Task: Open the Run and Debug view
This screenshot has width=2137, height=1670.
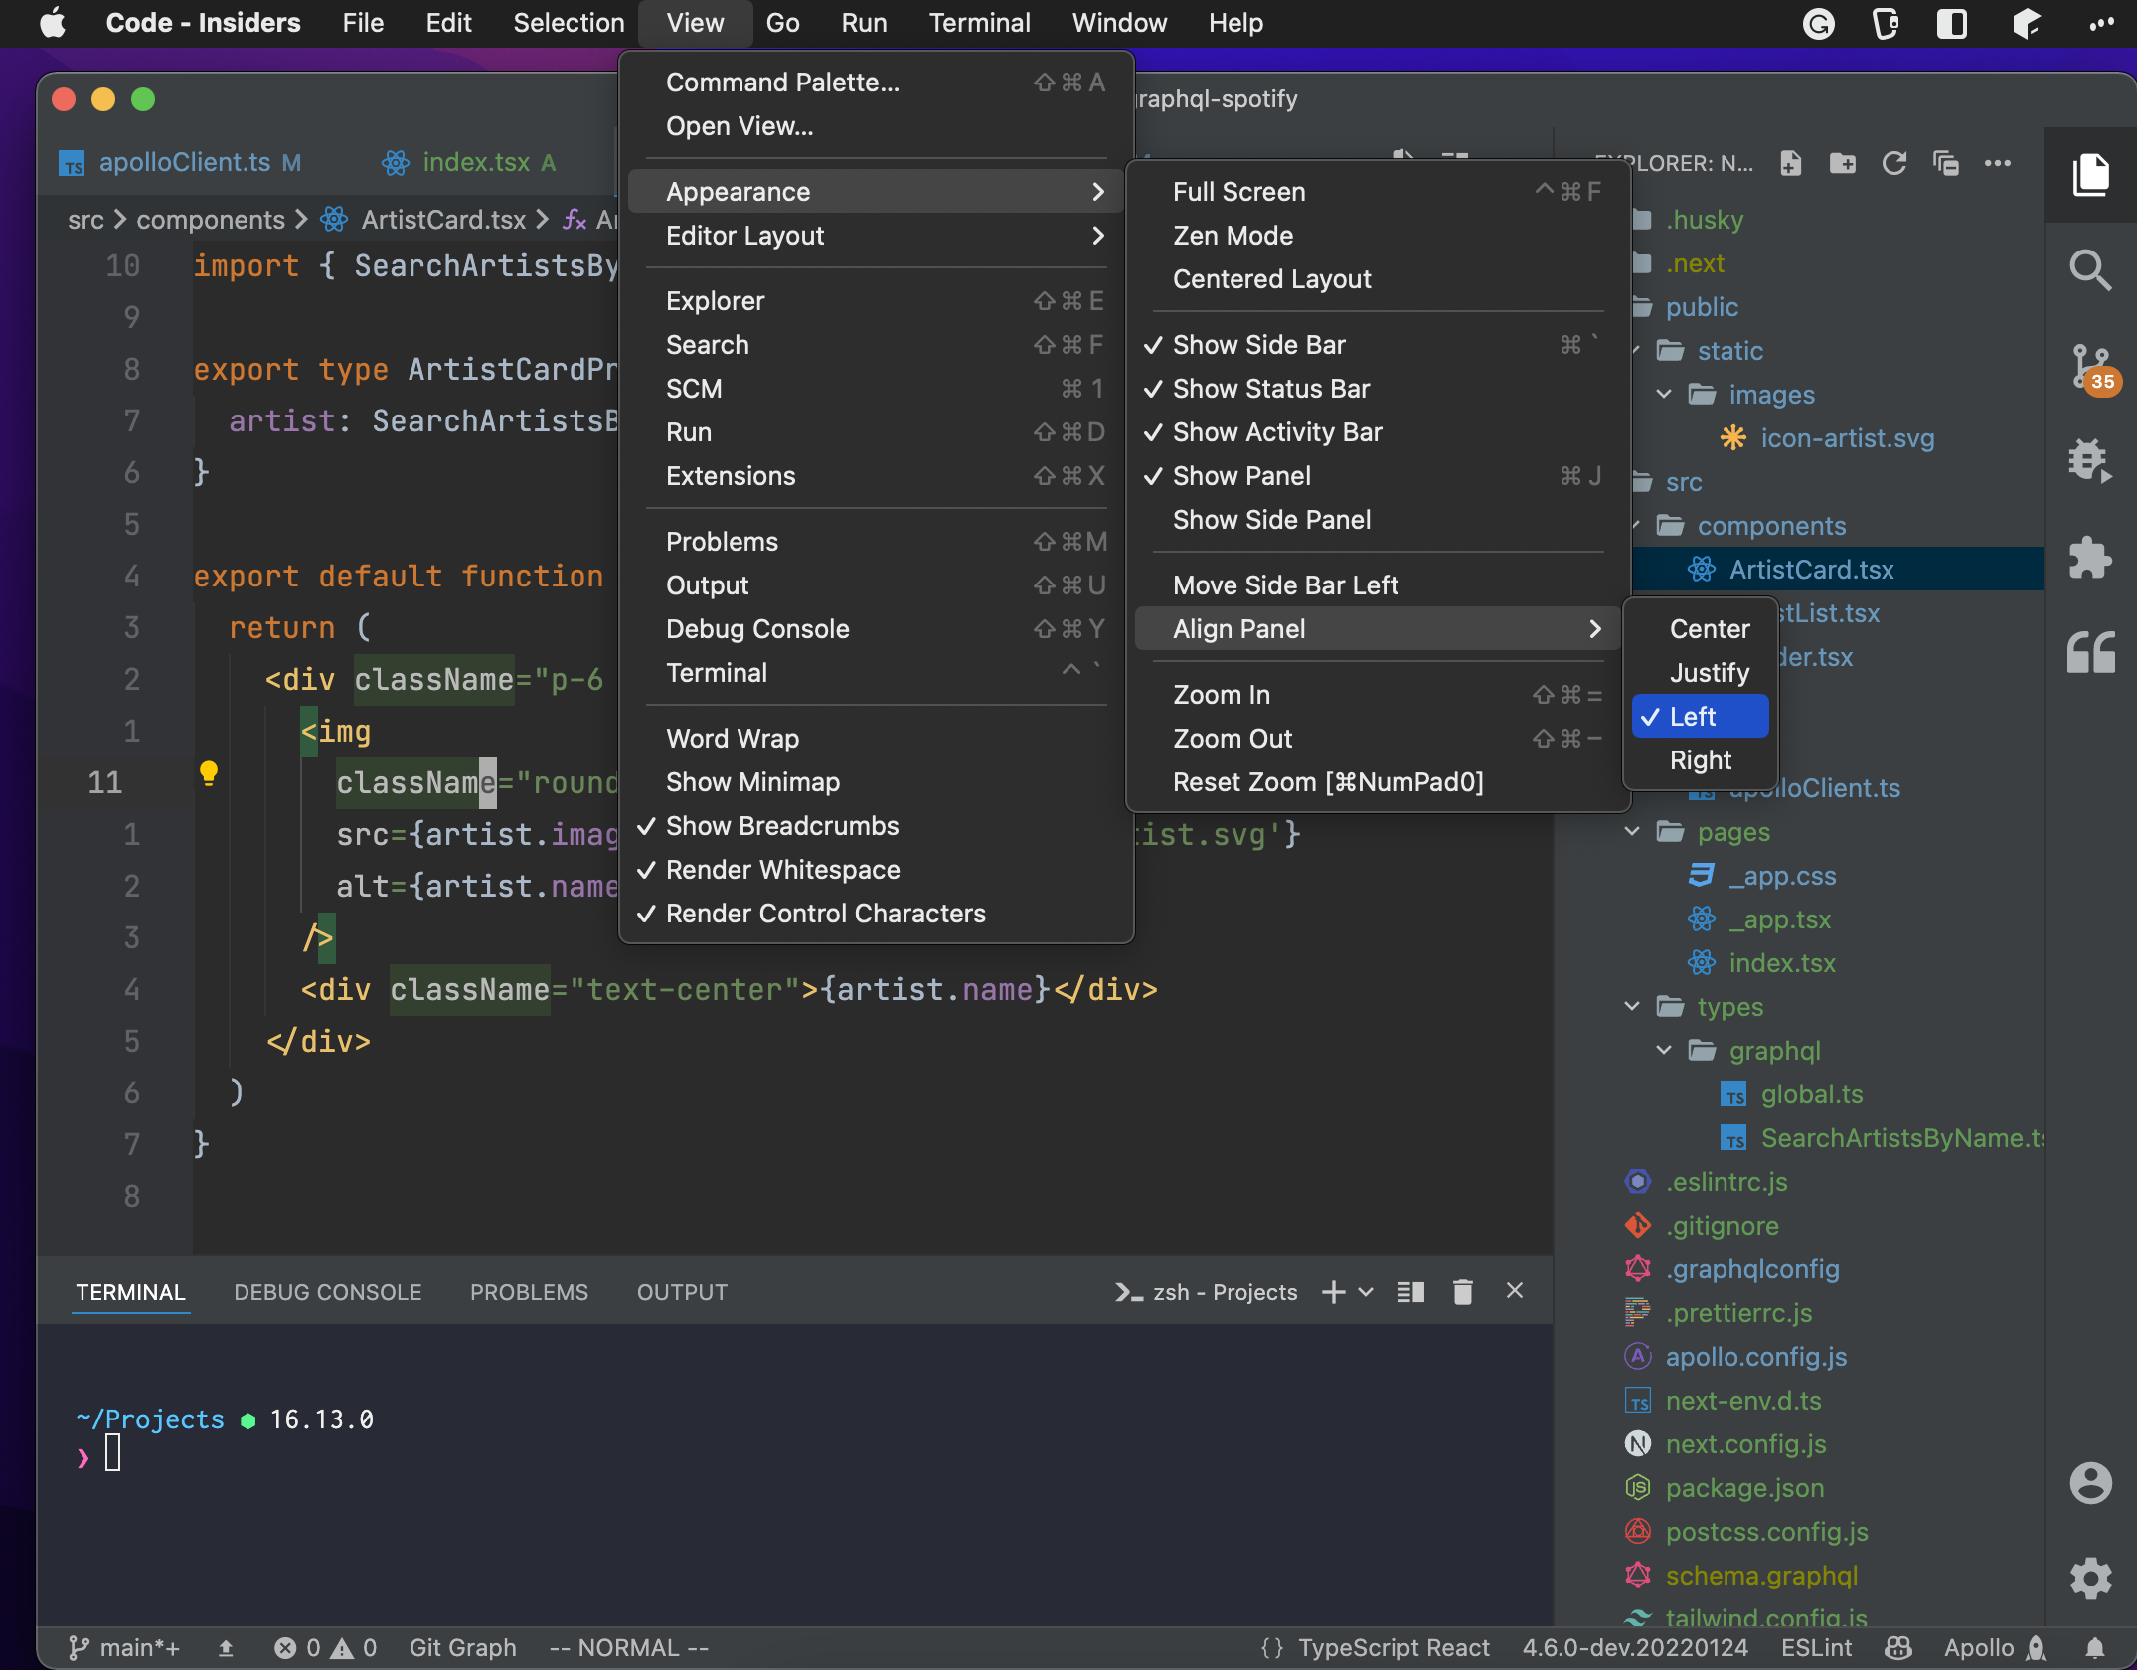Action: point(2090,460)
